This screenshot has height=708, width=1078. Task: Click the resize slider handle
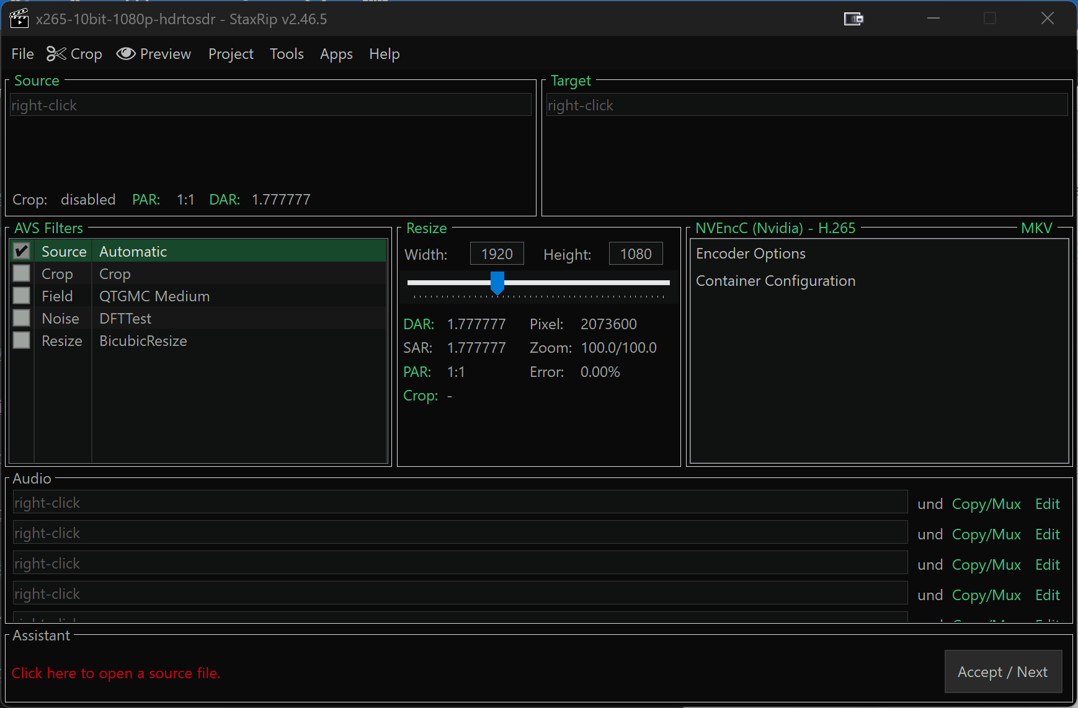tap(497, 283)
